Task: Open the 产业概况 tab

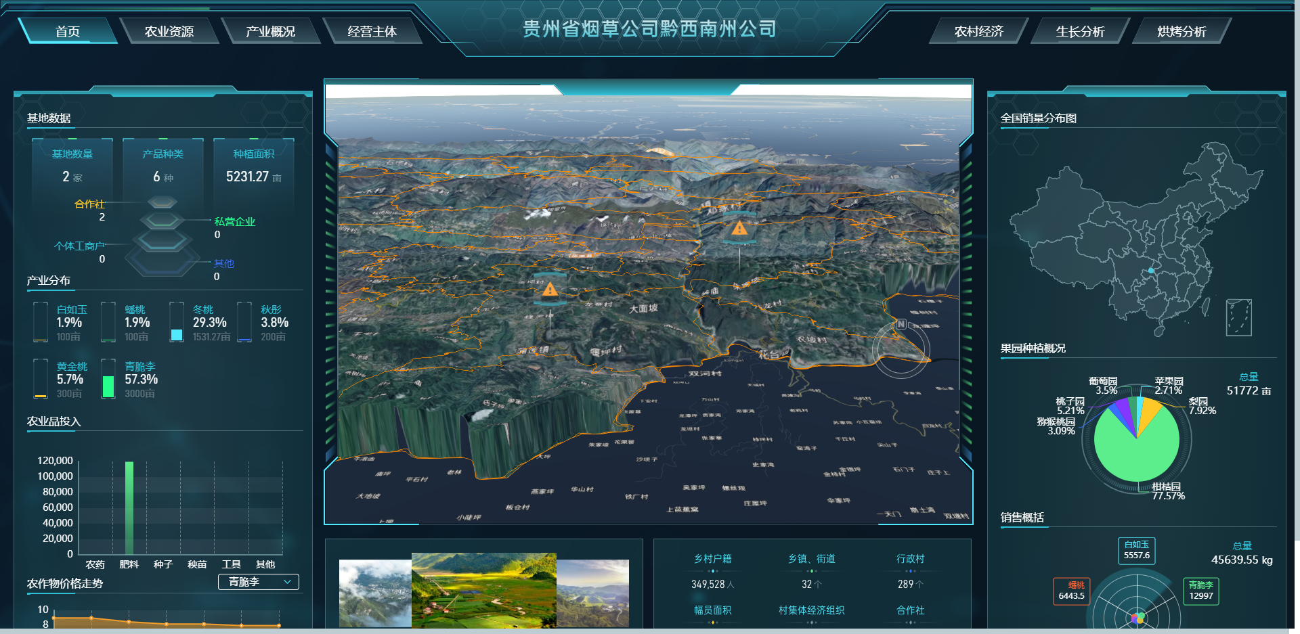Action: [271, 31]
